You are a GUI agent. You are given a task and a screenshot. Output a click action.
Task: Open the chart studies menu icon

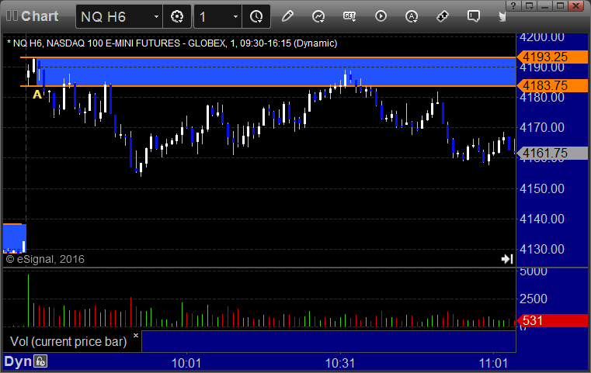318,16
